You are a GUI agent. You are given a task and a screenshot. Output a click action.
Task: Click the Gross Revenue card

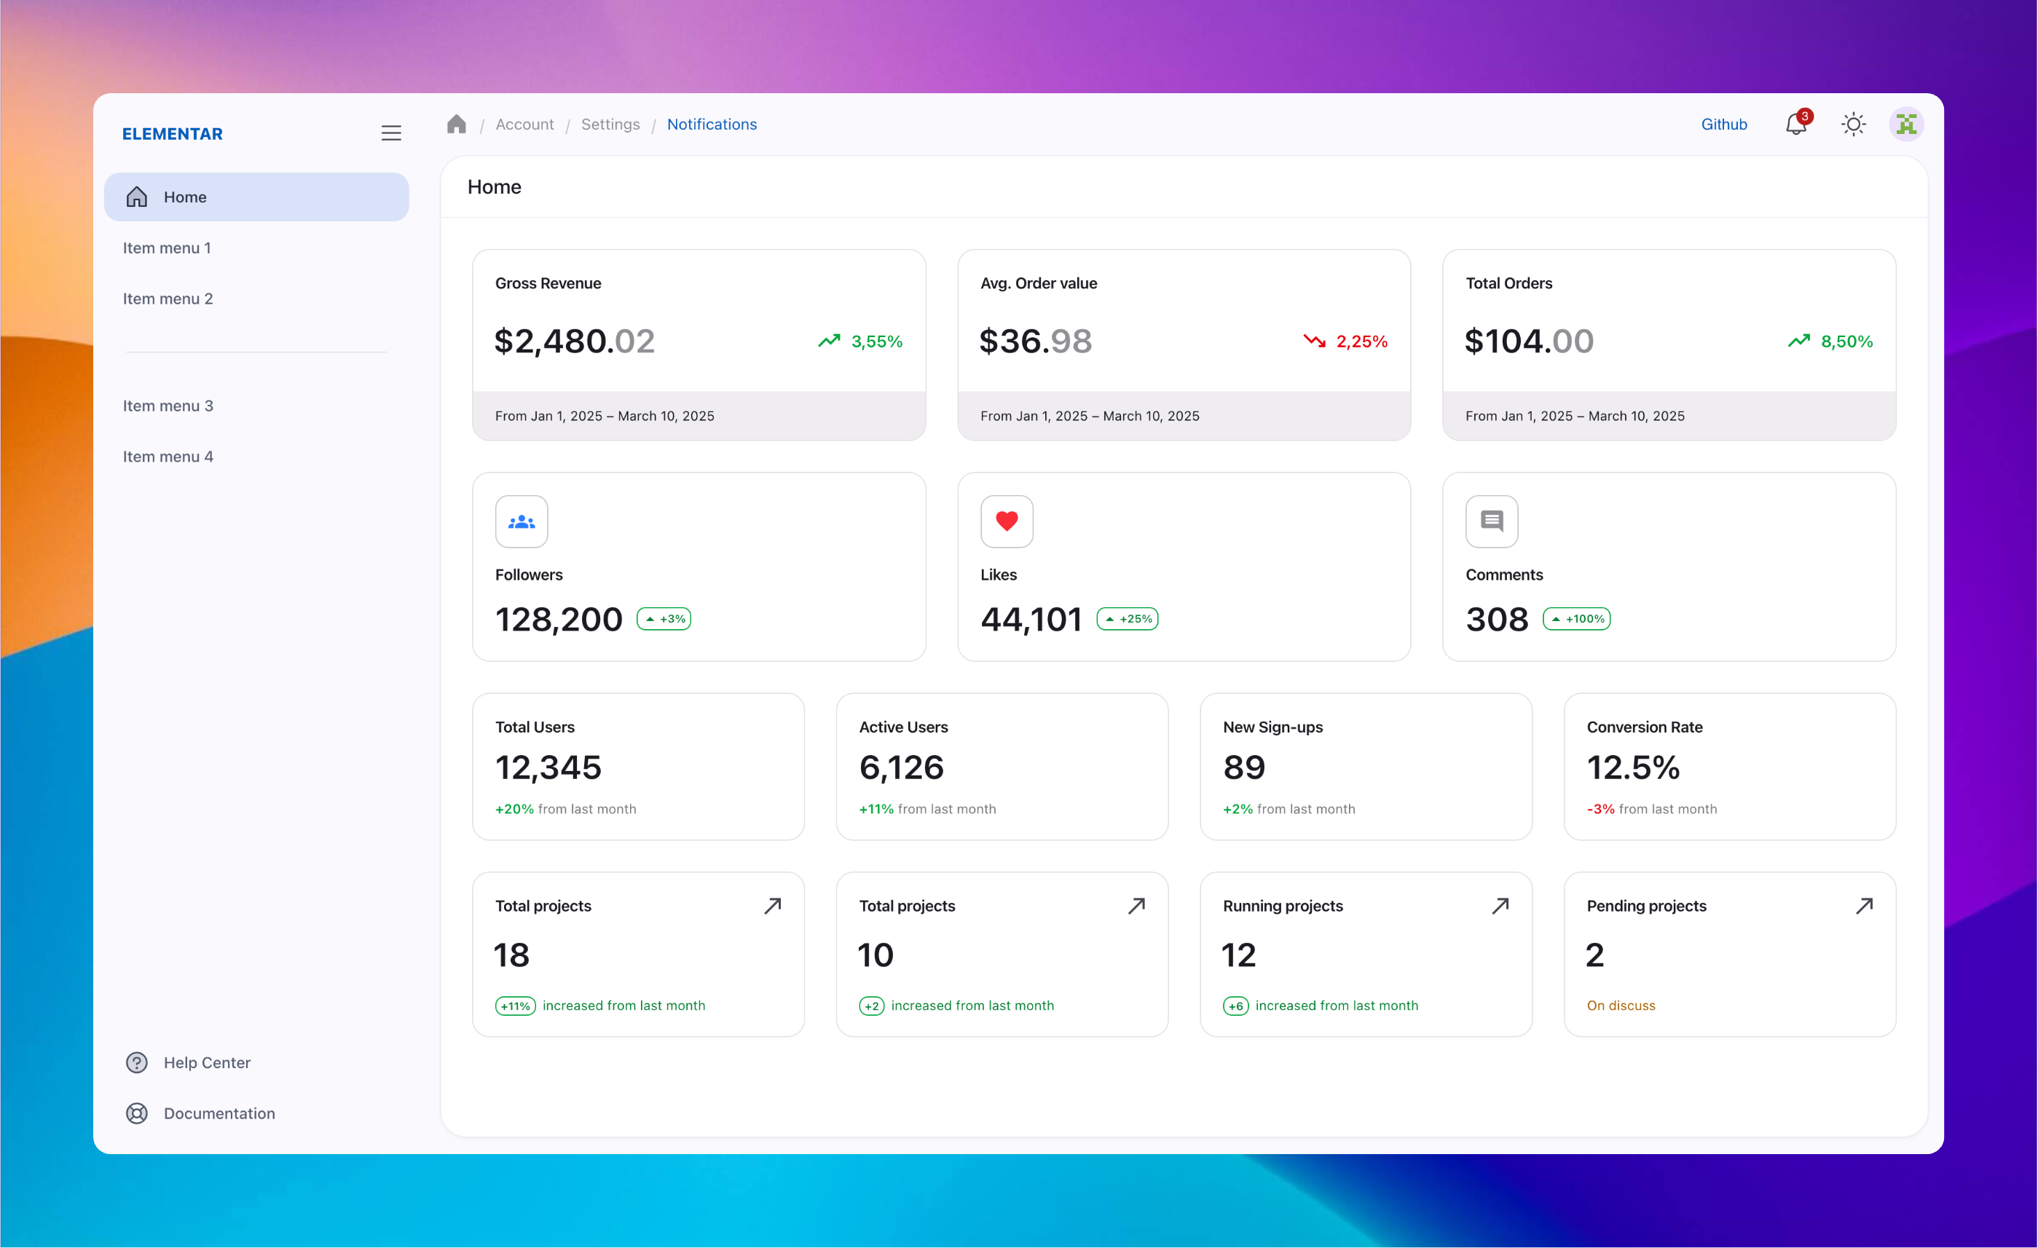click(698, 344)
